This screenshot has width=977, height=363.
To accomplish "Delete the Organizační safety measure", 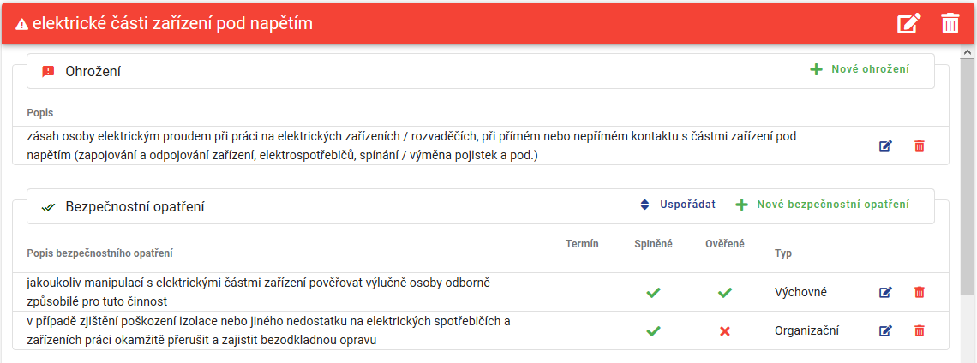I will click(x=919, y=330).
